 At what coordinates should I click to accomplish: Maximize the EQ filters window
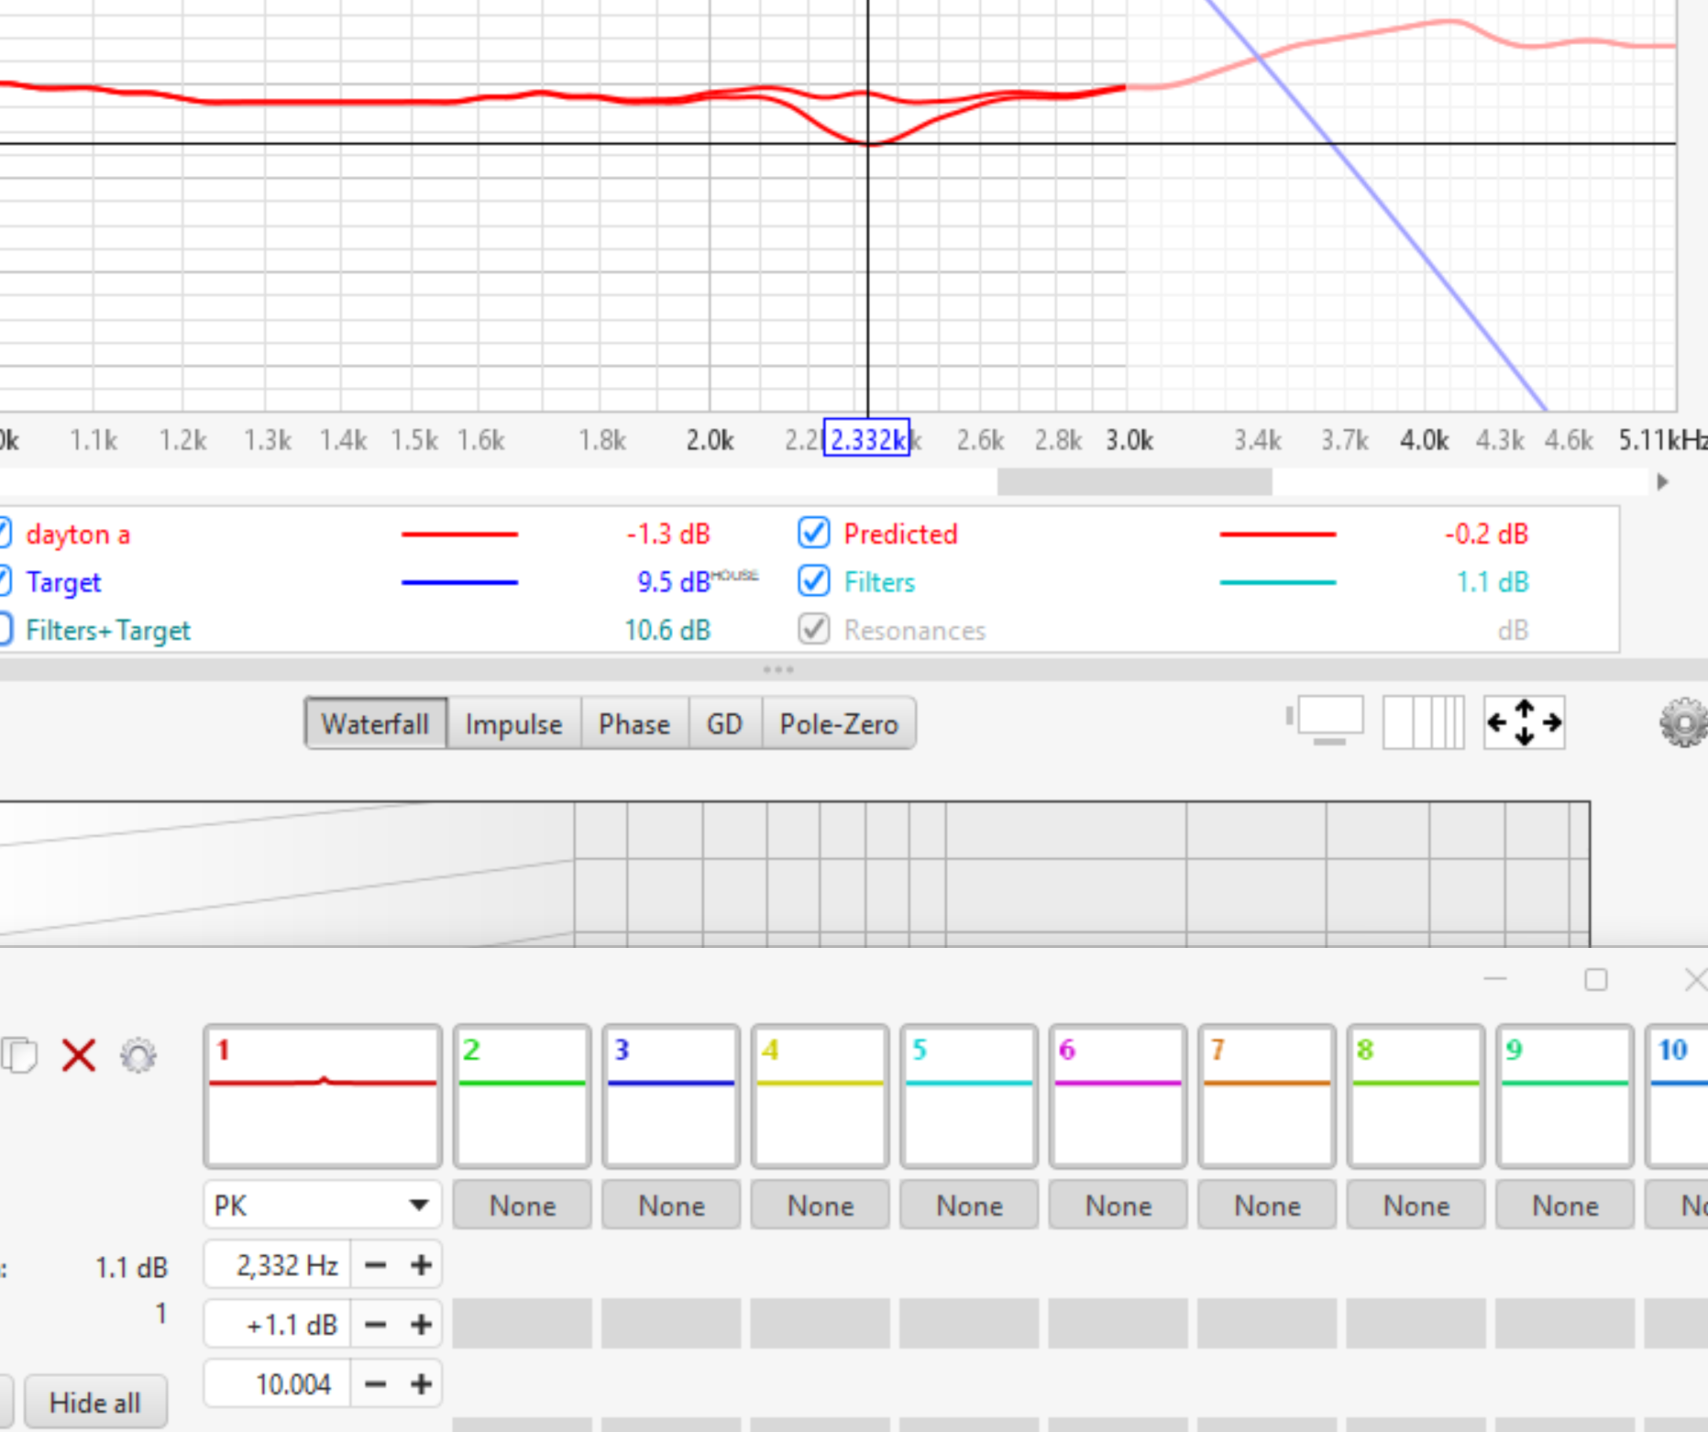[x=1596, y=980]
